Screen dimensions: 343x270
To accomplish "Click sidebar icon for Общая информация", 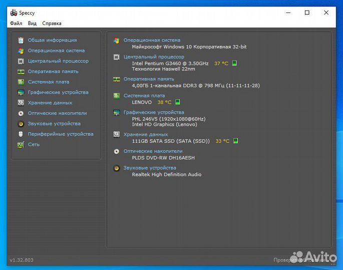I will click(x=21, y=40).
